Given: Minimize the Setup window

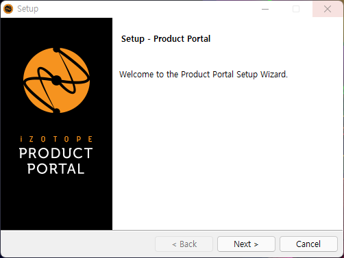Looking at the screenshot, I should click(x=265, y=9).
